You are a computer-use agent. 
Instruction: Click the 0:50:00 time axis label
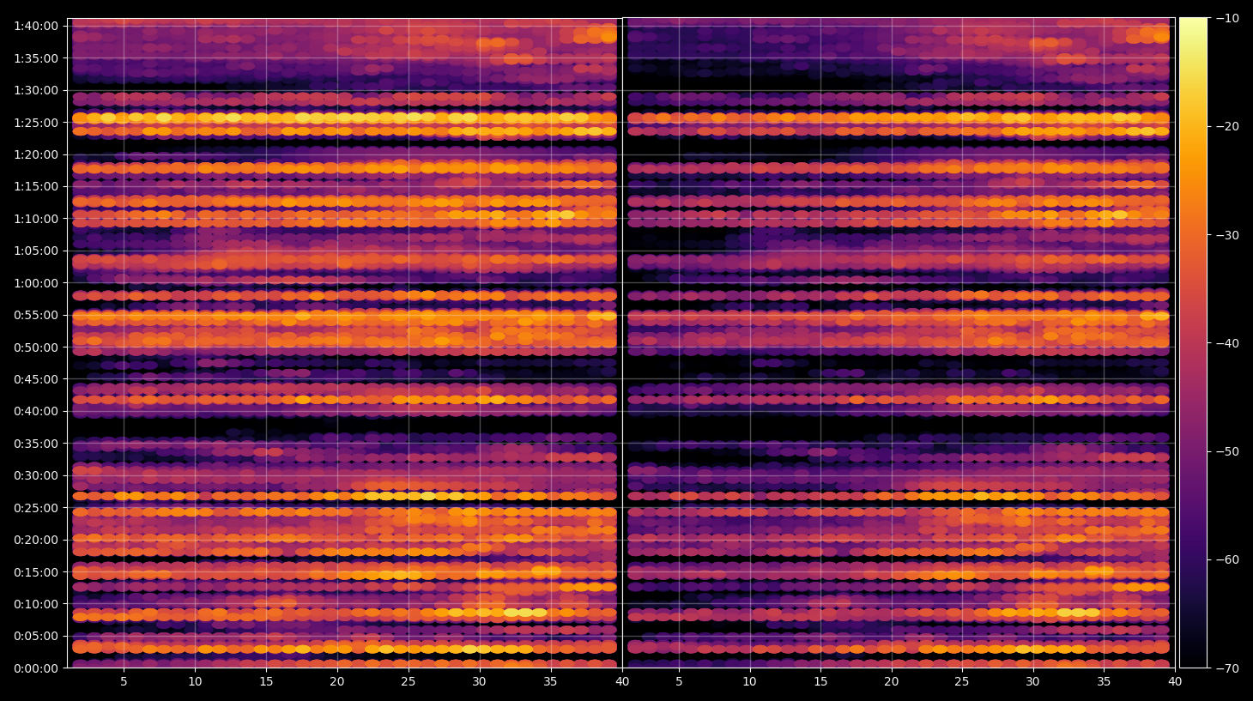[x=36, y=347]
